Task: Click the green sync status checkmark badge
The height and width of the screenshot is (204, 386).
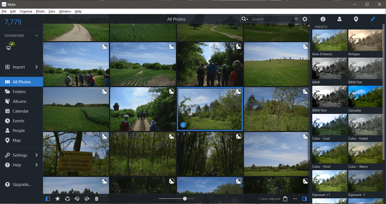Action: click(12, 44)
